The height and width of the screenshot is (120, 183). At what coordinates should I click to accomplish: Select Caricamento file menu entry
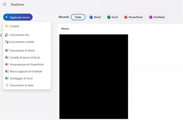tap(27, 35)
